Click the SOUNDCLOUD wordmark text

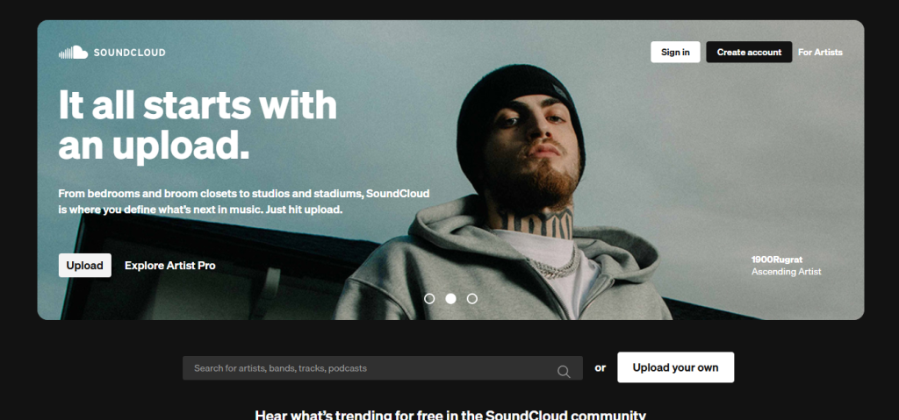130,52
